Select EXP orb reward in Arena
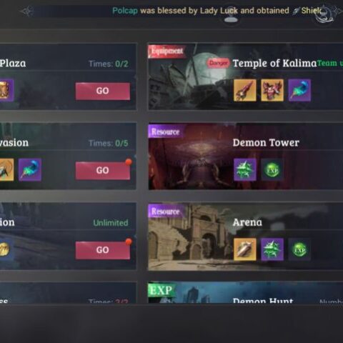Image resolution: width=343 pixels, height=343 pixels. 299,249
